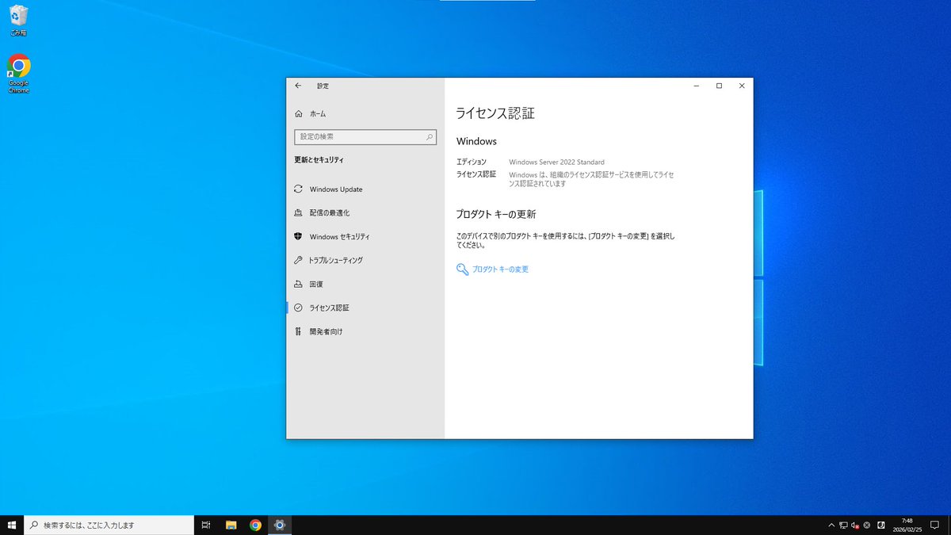This screenshot has width=951, height=535.
Task: Open the notification center icon
Action: [x=934, y=525]
